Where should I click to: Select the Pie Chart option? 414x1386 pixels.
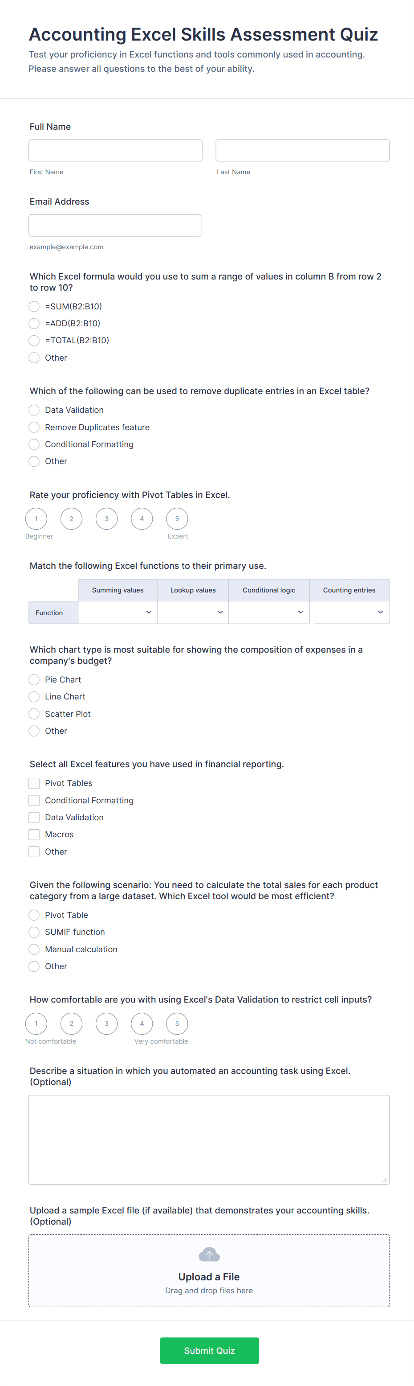pos(34,679)
